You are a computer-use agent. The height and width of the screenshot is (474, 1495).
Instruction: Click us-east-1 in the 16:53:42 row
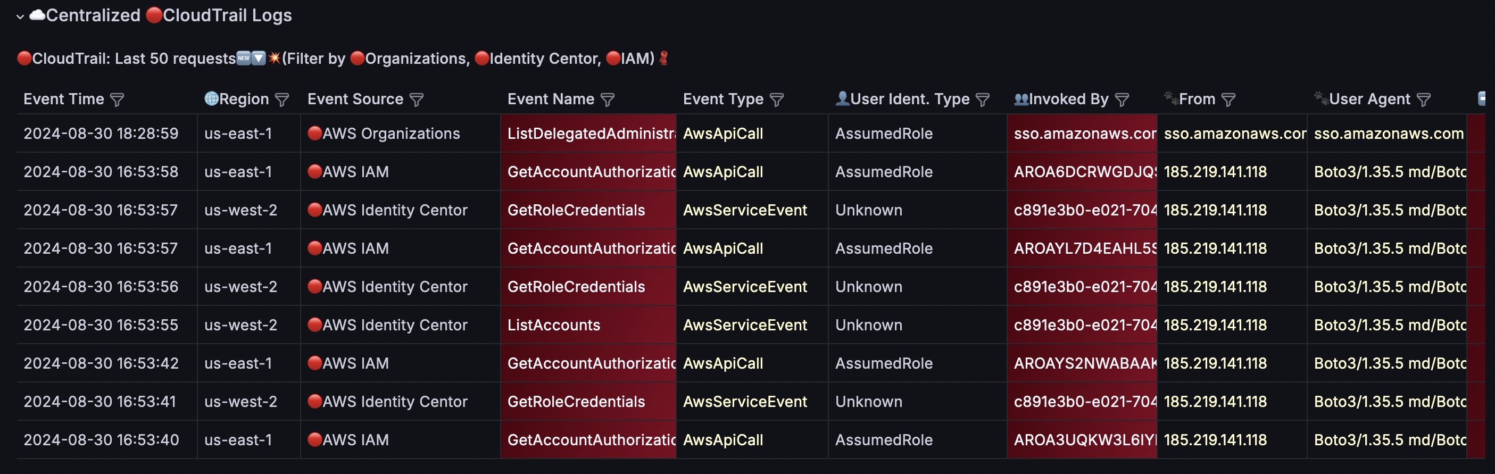point(249,363)
